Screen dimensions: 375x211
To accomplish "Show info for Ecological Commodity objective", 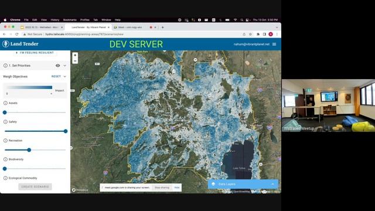I will tap(5, 178).
